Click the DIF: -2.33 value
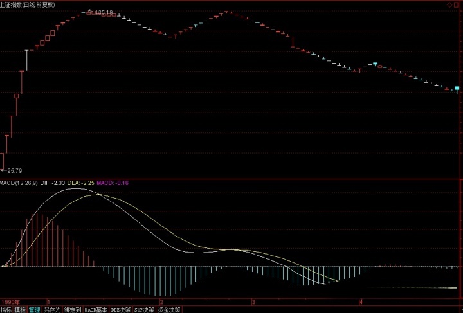 click(x=53, y=183)
